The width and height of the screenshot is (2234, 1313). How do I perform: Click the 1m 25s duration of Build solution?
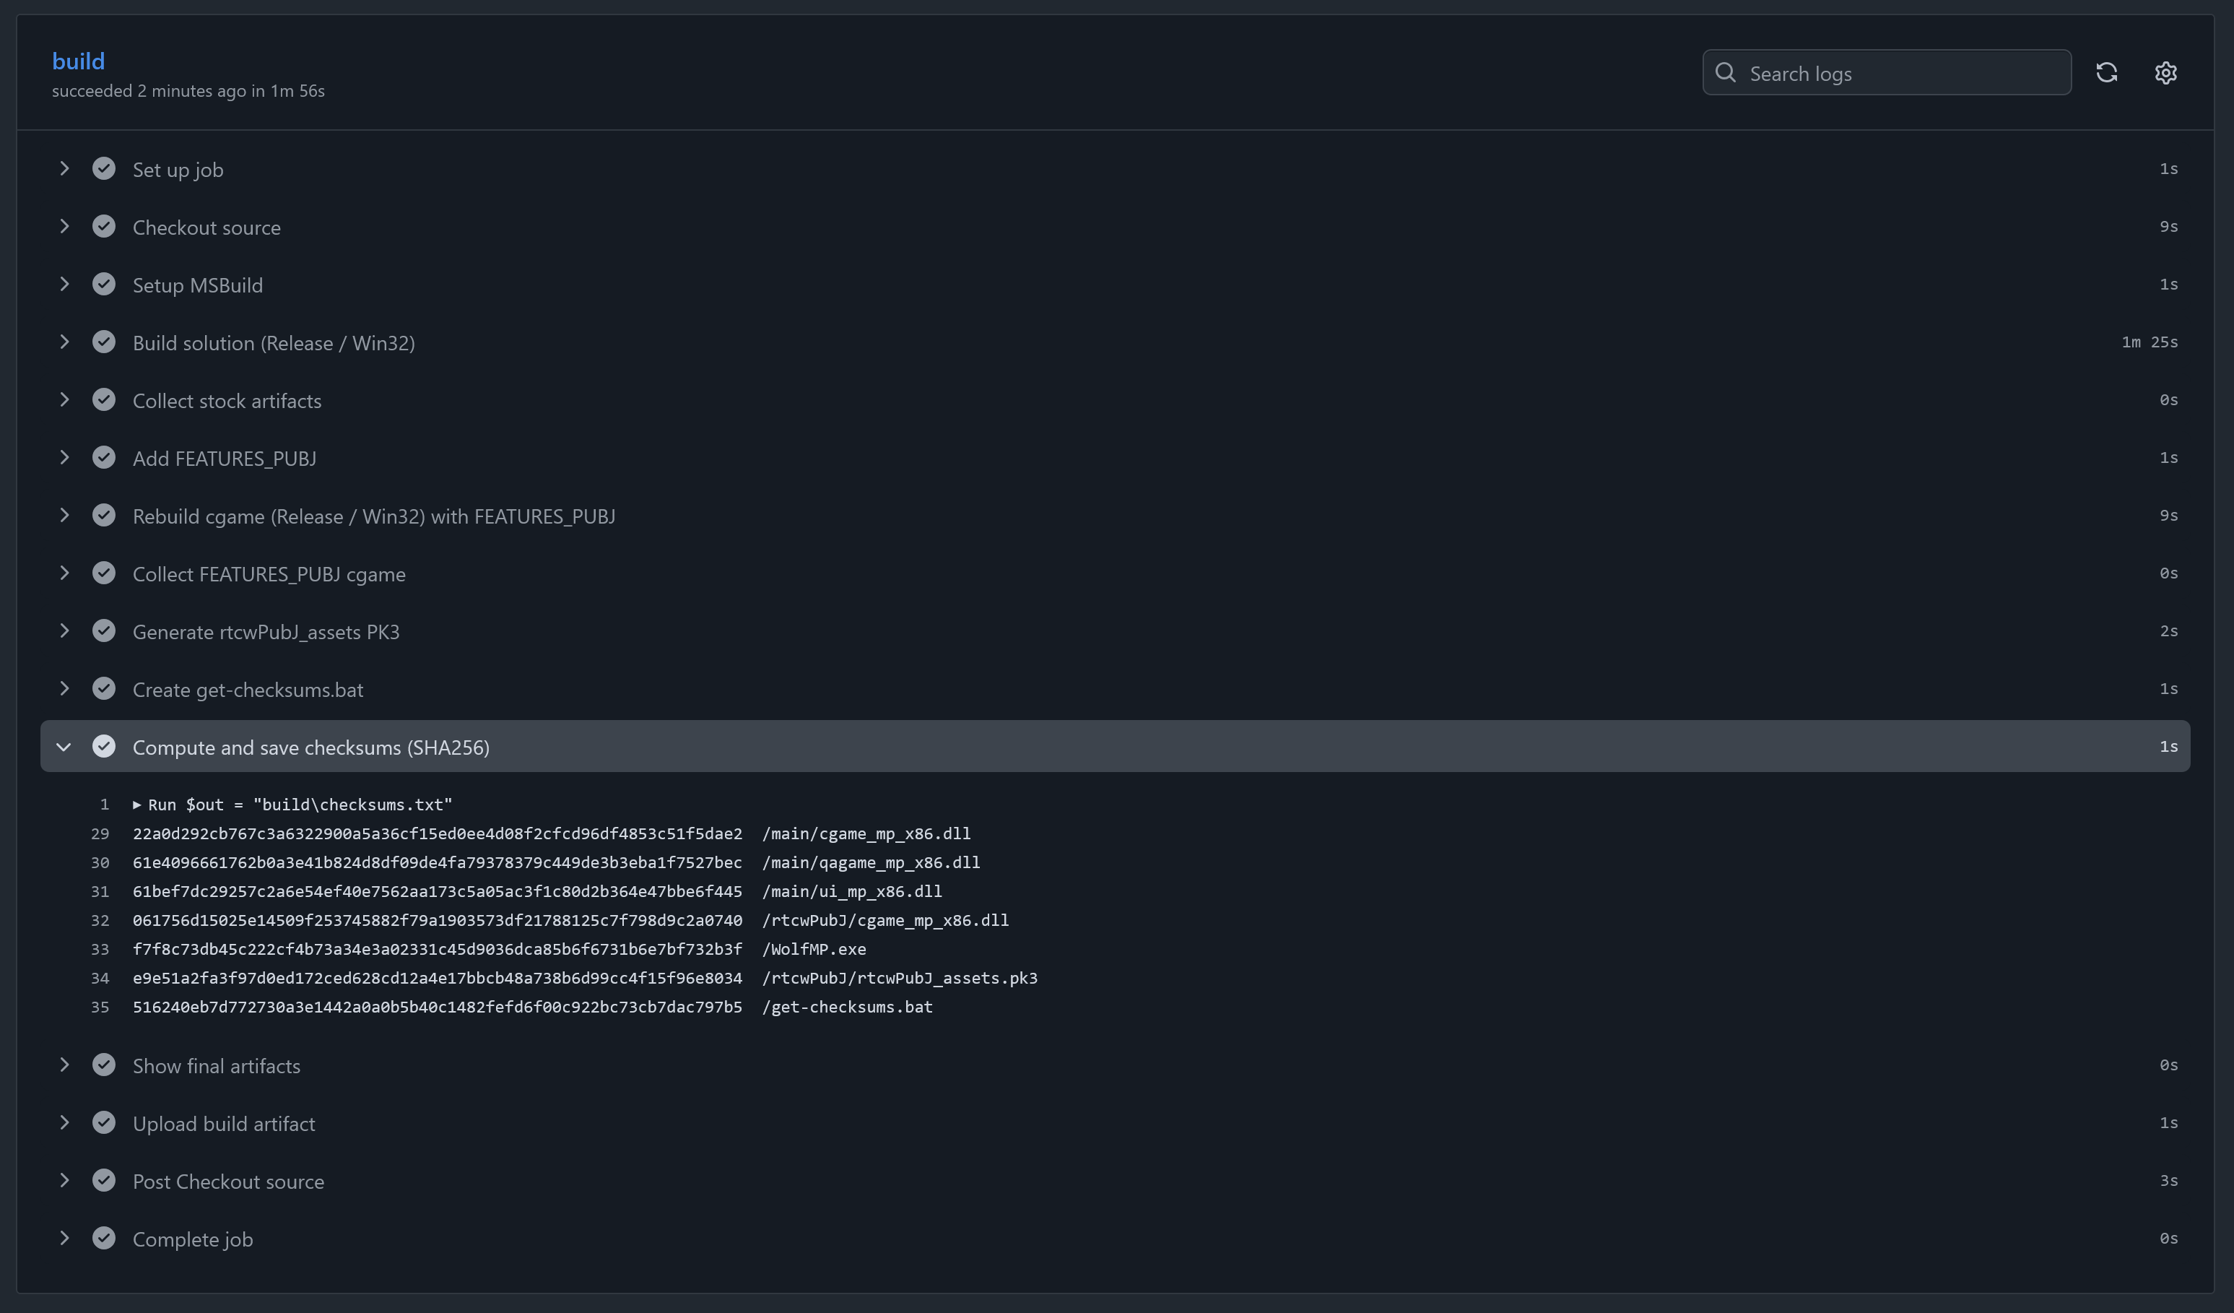coord(2150,342)
